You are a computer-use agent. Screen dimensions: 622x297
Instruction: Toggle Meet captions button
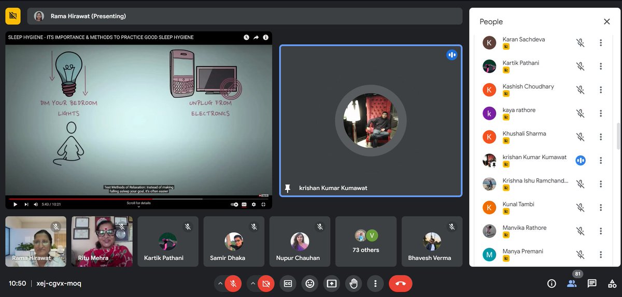[x=288, y=284]
